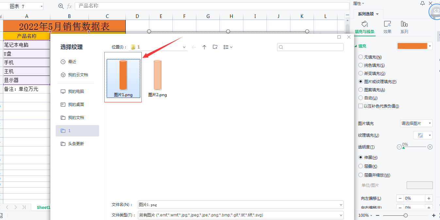Image resolution: width=440 pixels, height=220 pixels.
Task: Select Gradient fill radio option
Action: coord(361,73)
